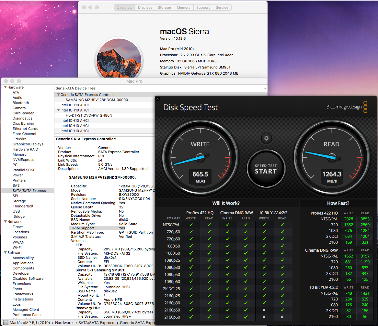Click the macOS Sierra mountain image
The image size is (378, 326).
119,58
